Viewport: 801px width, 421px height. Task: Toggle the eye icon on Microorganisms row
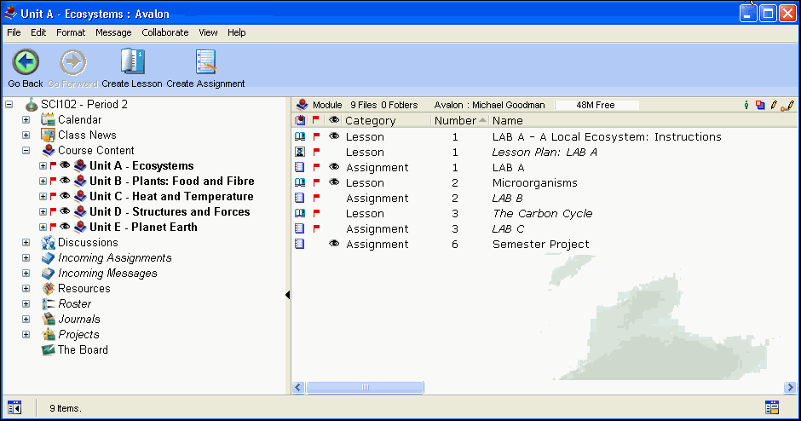click(334, 183)
